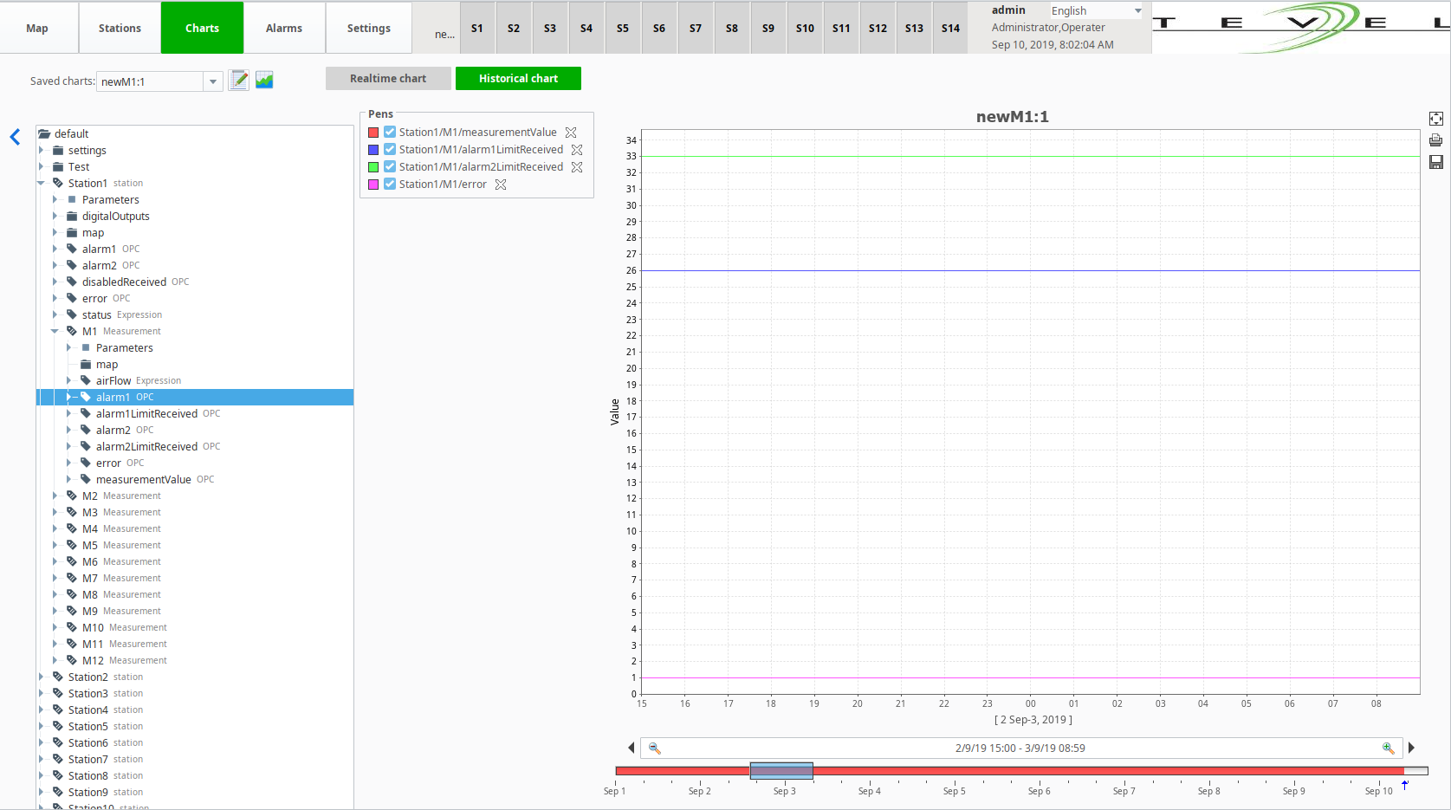Click the default folder icon
The image size is (1451, 810).
(44, 134)
